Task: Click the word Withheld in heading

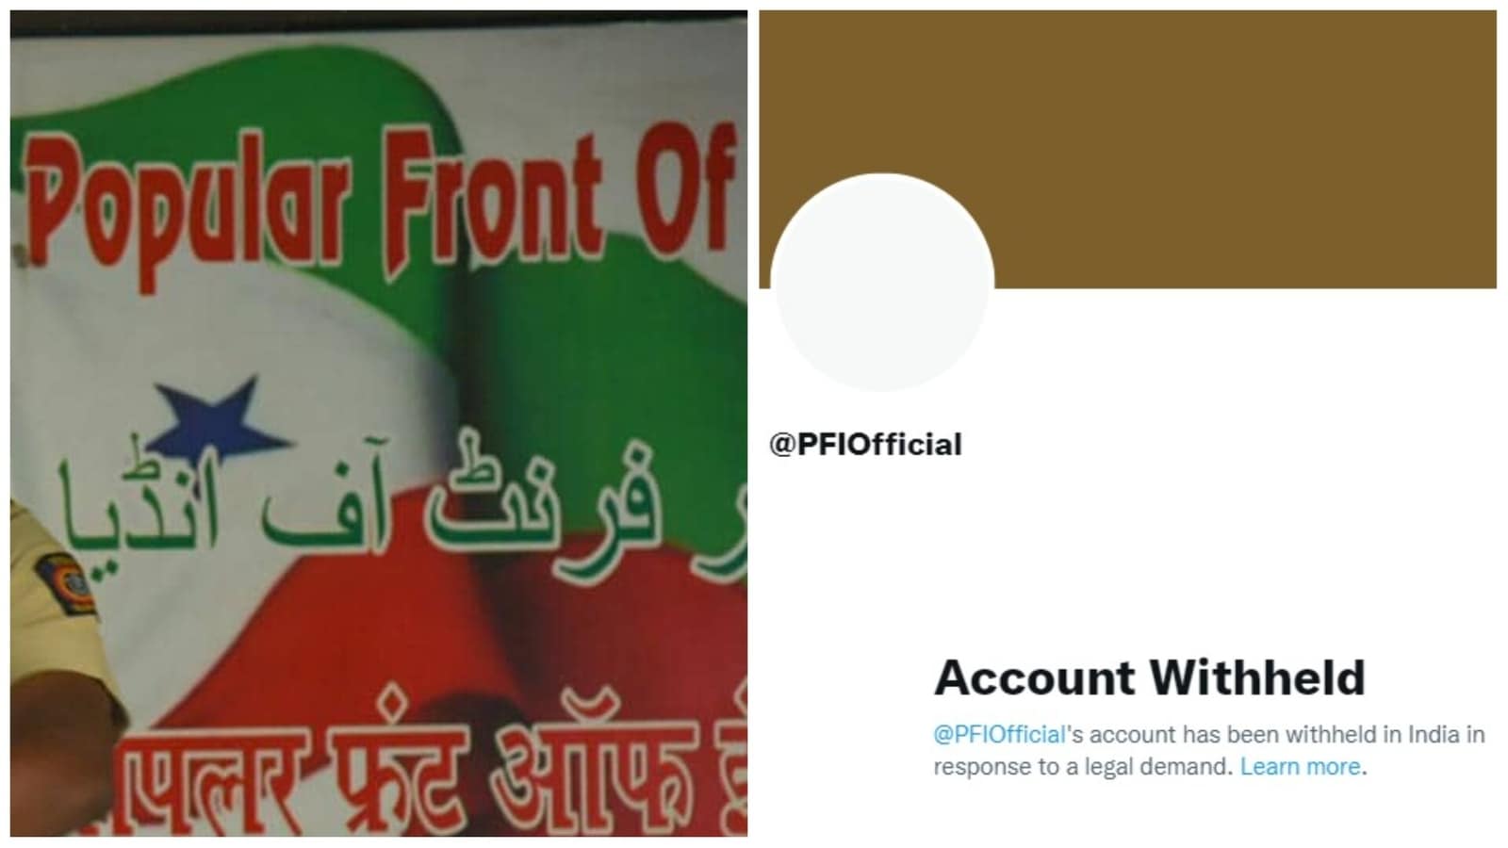Action: pyautogui.click(x=1257, y=677)
